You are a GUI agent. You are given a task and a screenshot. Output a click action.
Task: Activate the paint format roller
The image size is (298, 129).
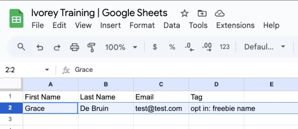tap(92, 47)
